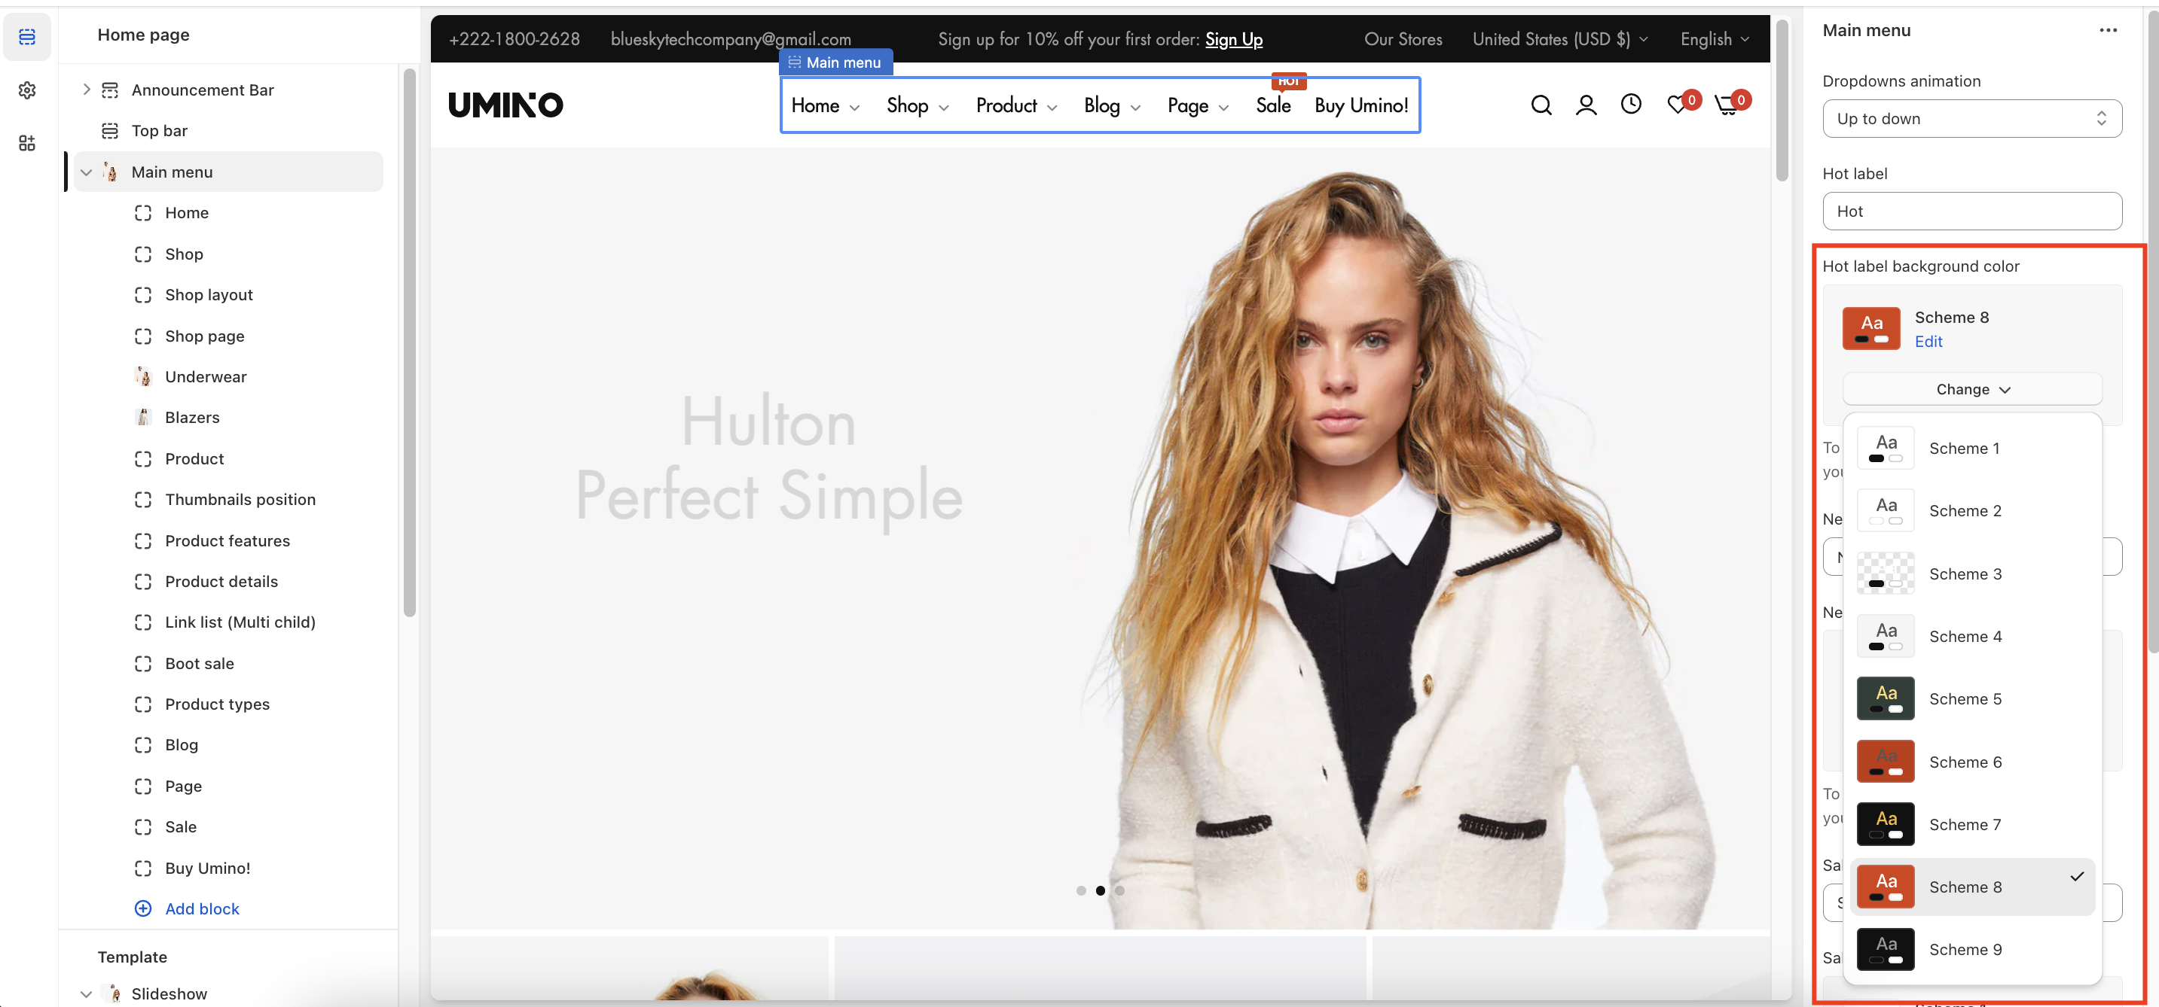Click the Hot label text field
Screen dimensions: 2159x1007
coord(1971,211)
